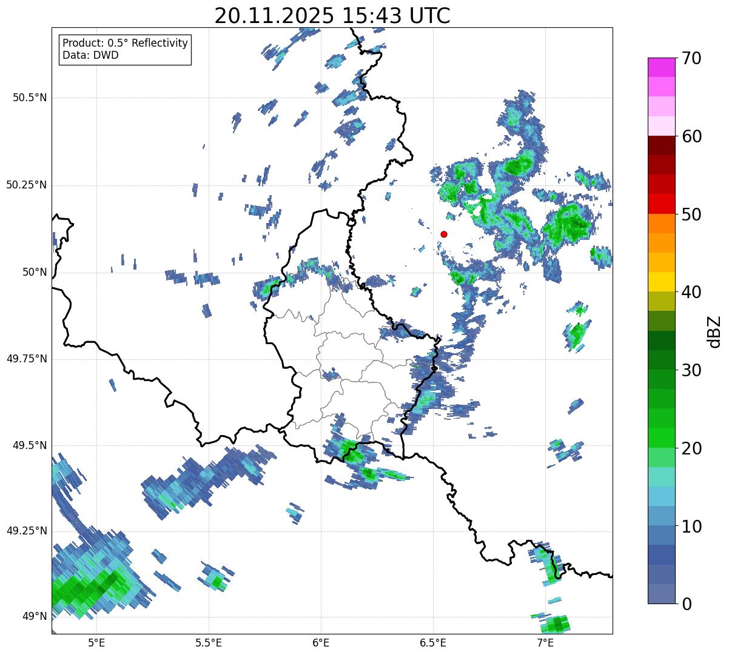
Task: Click the 49.5°N latitude label
Action: coord(30,445)
